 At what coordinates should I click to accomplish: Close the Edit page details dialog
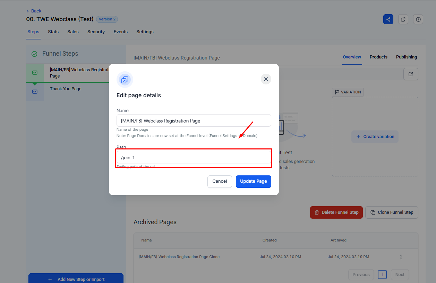pyautogui.click(x=266, y=79)
